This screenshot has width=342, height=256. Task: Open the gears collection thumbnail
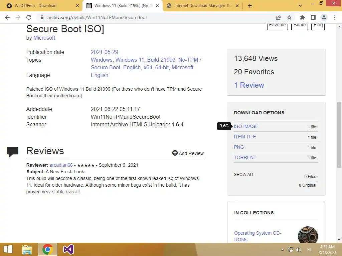[x=308, y=235]
